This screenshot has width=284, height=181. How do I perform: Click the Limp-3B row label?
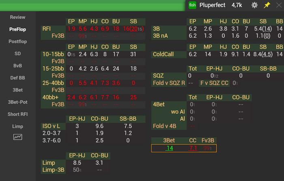point(53,170)
